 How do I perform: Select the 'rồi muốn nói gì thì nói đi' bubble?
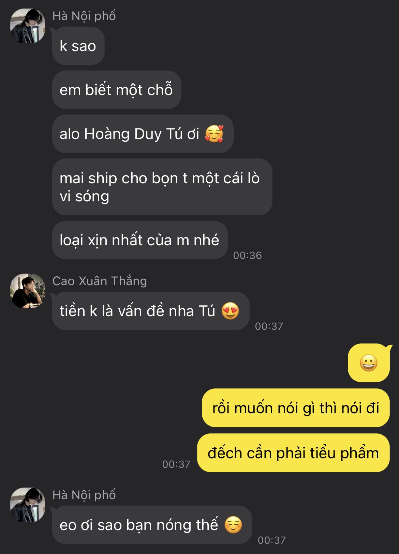point(296,408)
